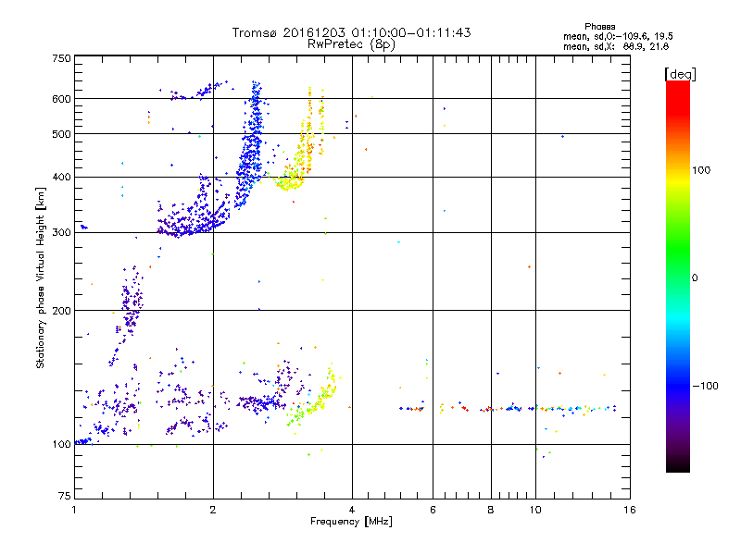
Task: Click the '[deg]' colorbar unit label
Action: coord(680,74)
